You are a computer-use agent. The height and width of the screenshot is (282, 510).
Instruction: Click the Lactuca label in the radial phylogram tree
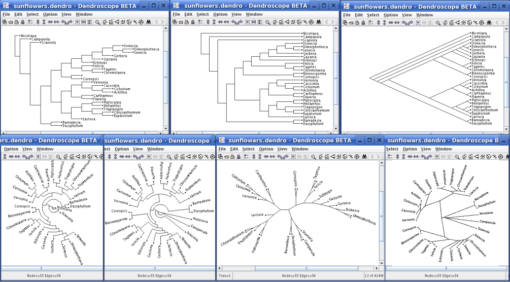(257, 215)
